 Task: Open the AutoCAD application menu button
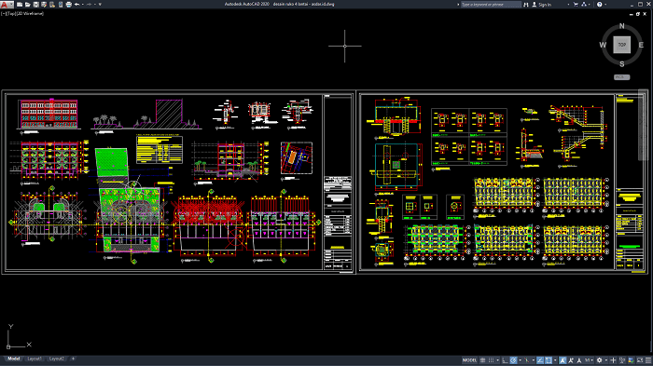click(7, 4)
